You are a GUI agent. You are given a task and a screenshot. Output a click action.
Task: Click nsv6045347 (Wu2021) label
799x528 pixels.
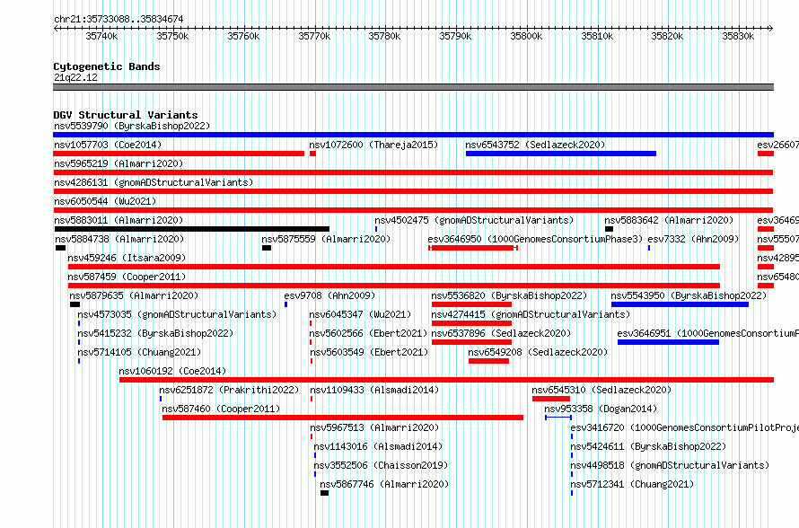click(360, 314)
